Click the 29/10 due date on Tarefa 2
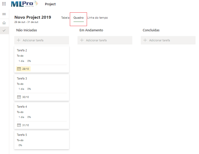 [26, 69]
